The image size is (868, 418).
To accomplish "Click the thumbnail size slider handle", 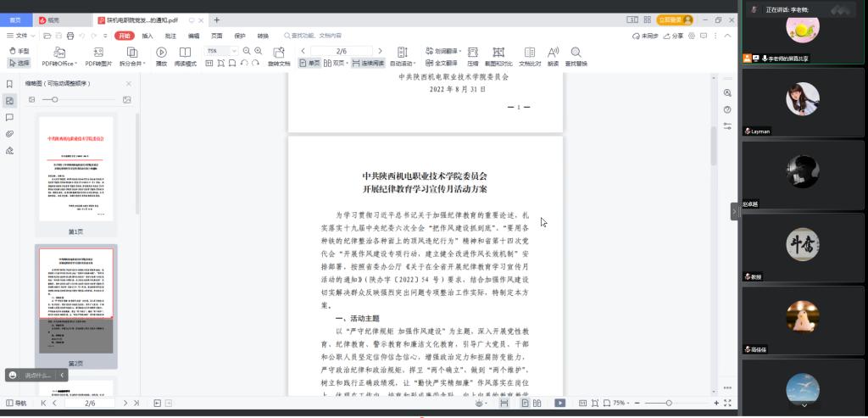I will 55,100.
